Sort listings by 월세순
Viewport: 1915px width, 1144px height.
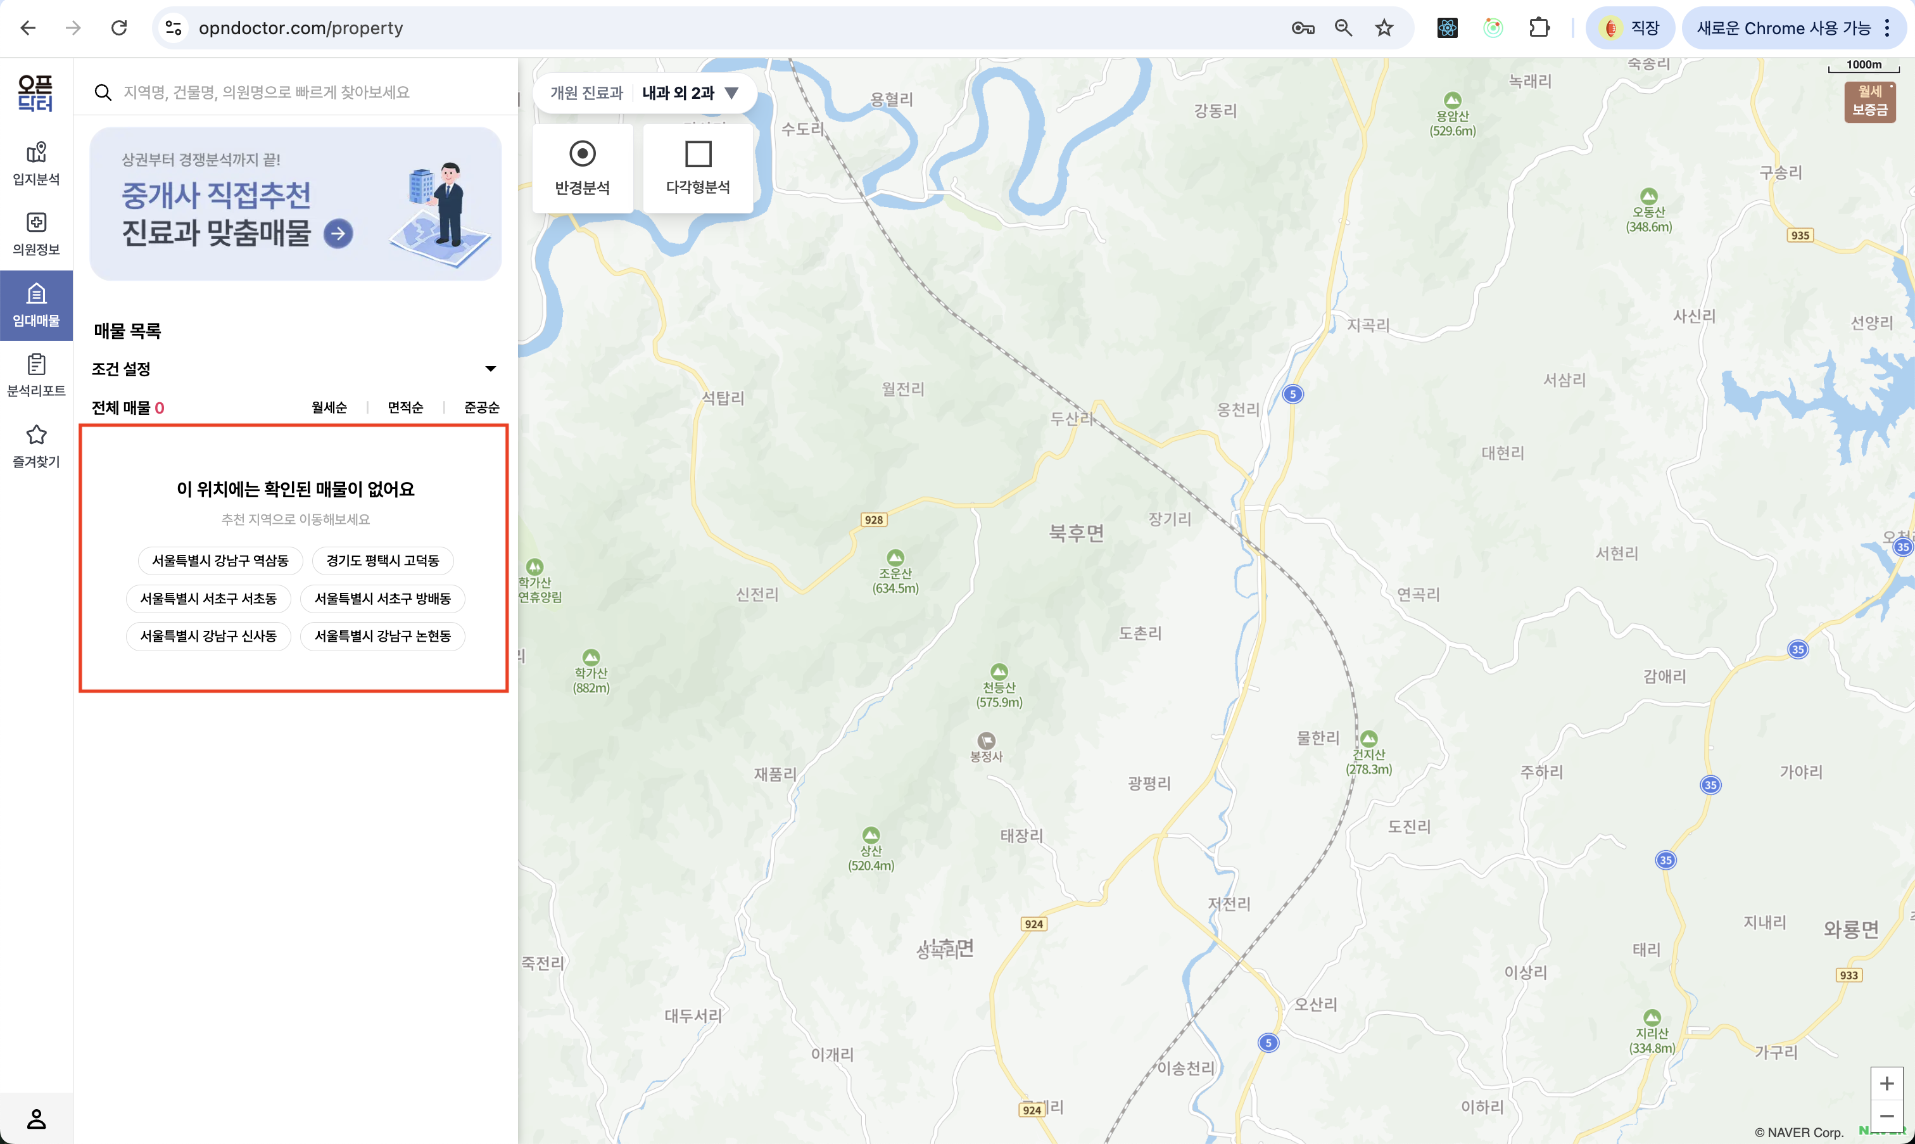pos(329,408)
